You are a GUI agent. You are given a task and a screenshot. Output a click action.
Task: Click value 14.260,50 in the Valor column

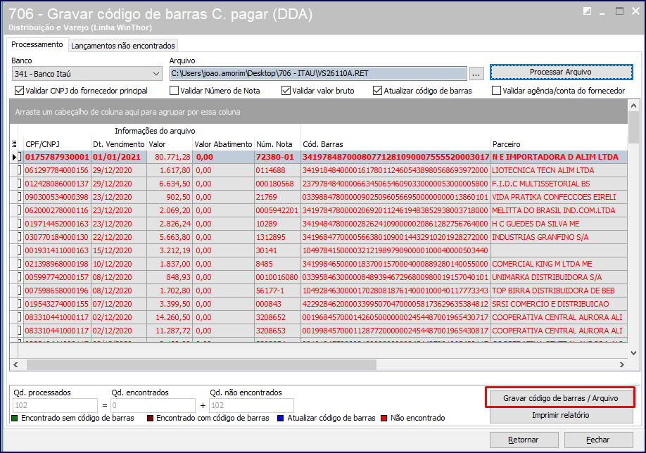point(170,317)
